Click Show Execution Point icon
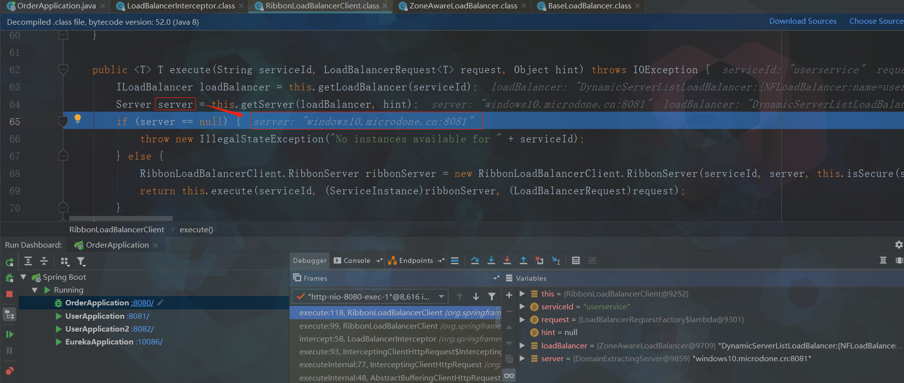The width and height of the screenshot is (904, 383). (455, 260)
